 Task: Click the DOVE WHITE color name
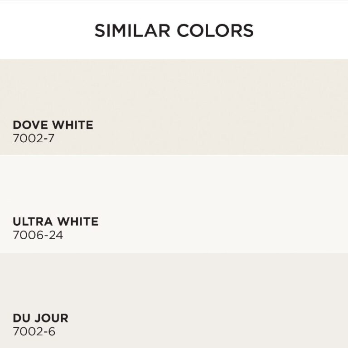53,125
